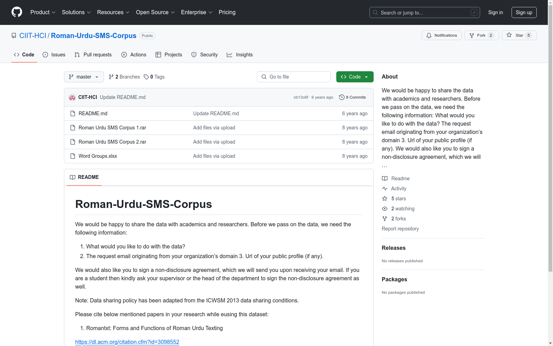
Task: Switch to the Code tab
Action: [x=24, y=55]
